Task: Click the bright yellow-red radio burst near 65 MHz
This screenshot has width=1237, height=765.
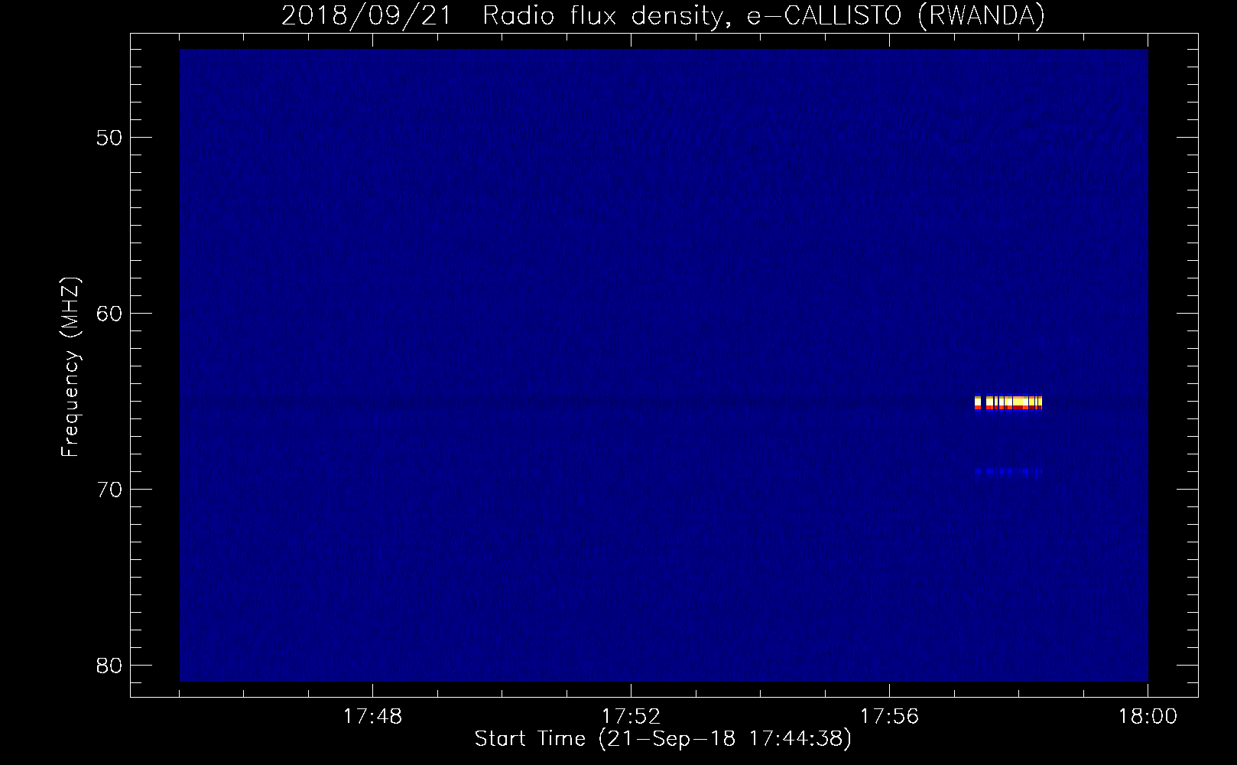Action: pos(1008,402)
